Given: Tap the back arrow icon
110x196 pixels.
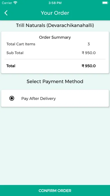Looking at the screenshot, I should pos(6,13).
